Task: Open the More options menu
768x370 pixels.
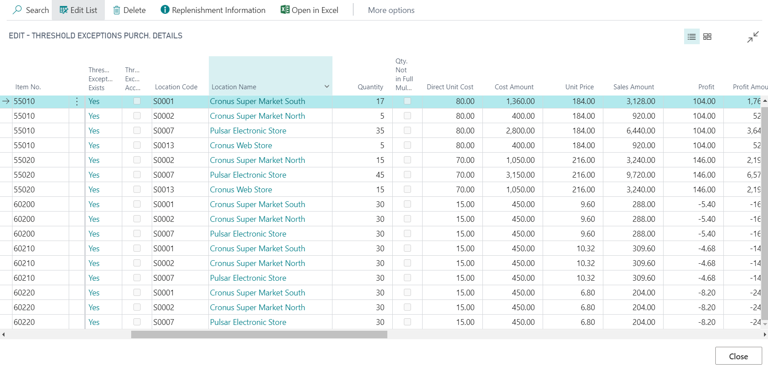Action: coord(391,10)
